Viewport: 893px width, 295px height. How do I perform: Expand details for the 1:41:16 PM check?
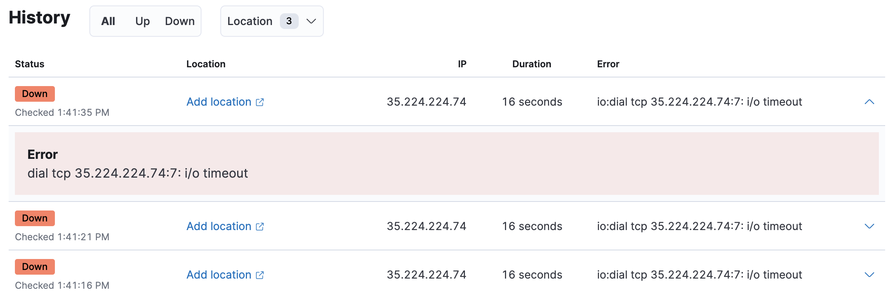(869, 275)
